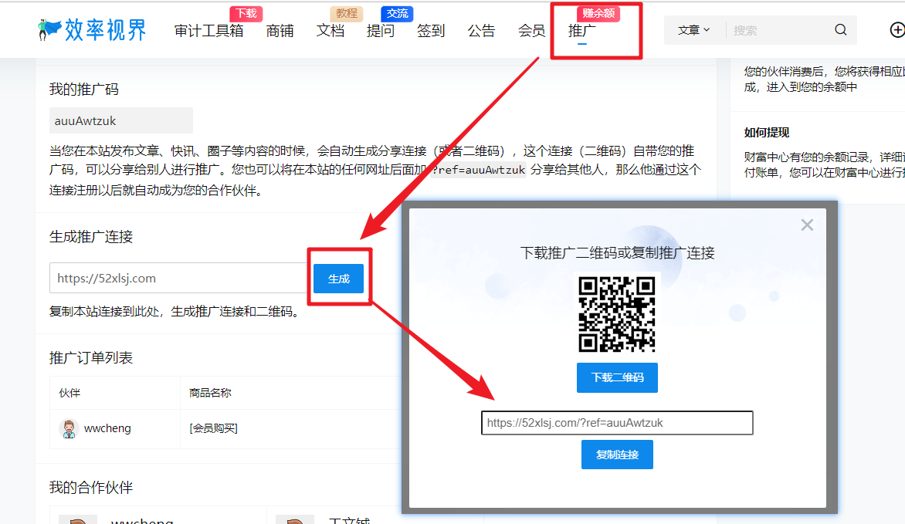Open the 推广 page
Screen dimensions: 905x524
tap(581, 31)
